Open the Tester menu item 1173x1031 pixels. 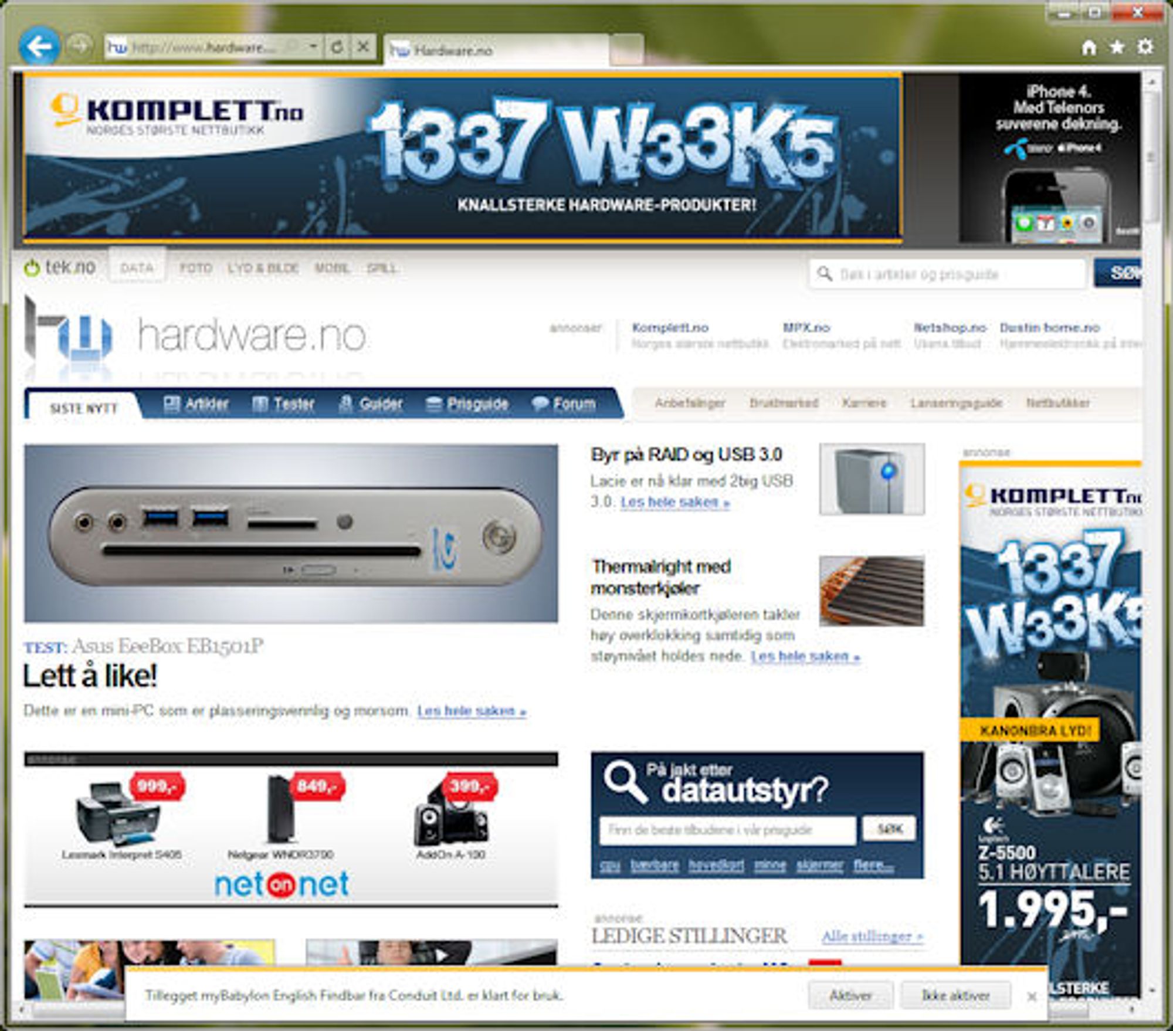point(283,403)
